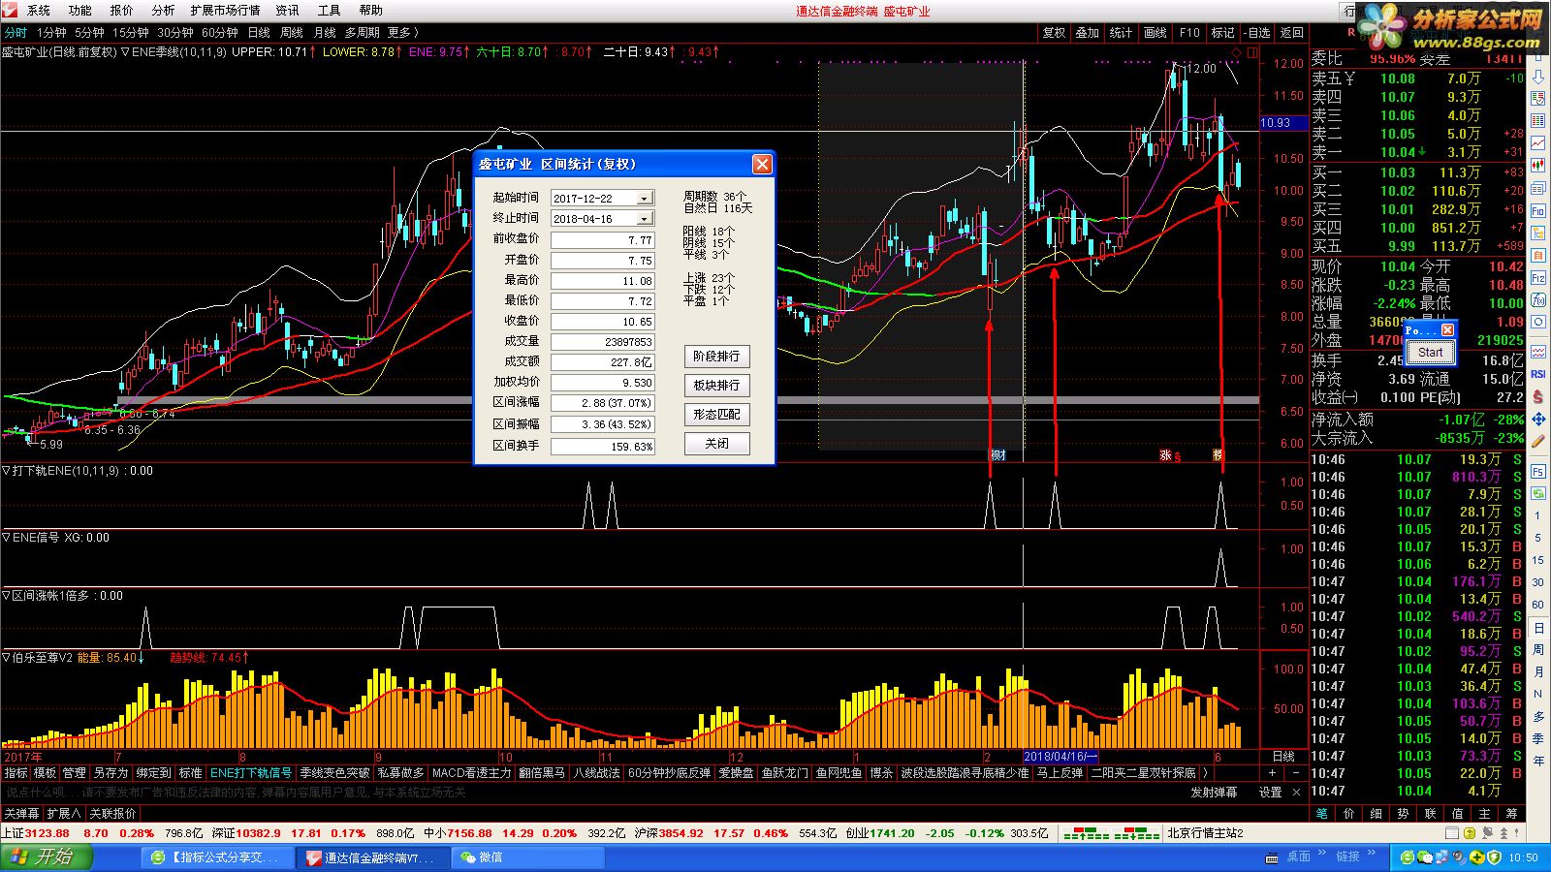Select the pencil drawing tool icon
Viewport: 1551px width, 872px height.
coord(1538,441)
